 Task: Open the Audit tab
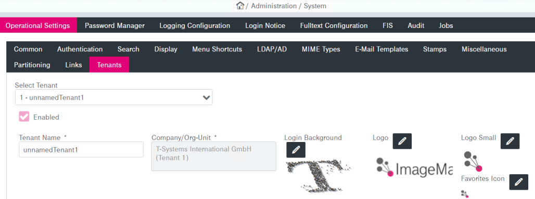(x=416, y=25)
